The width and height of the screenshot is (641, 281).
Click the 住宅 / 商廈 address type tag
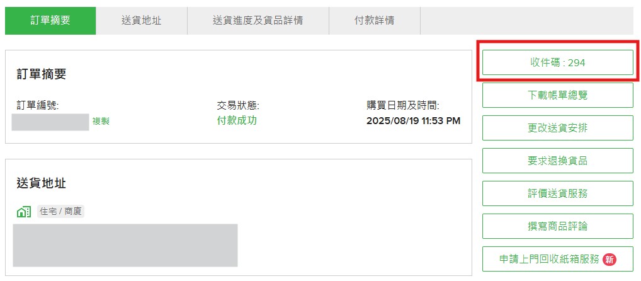60,212
